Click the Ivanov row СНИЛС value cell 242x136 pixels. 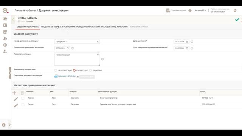[208, 98]
